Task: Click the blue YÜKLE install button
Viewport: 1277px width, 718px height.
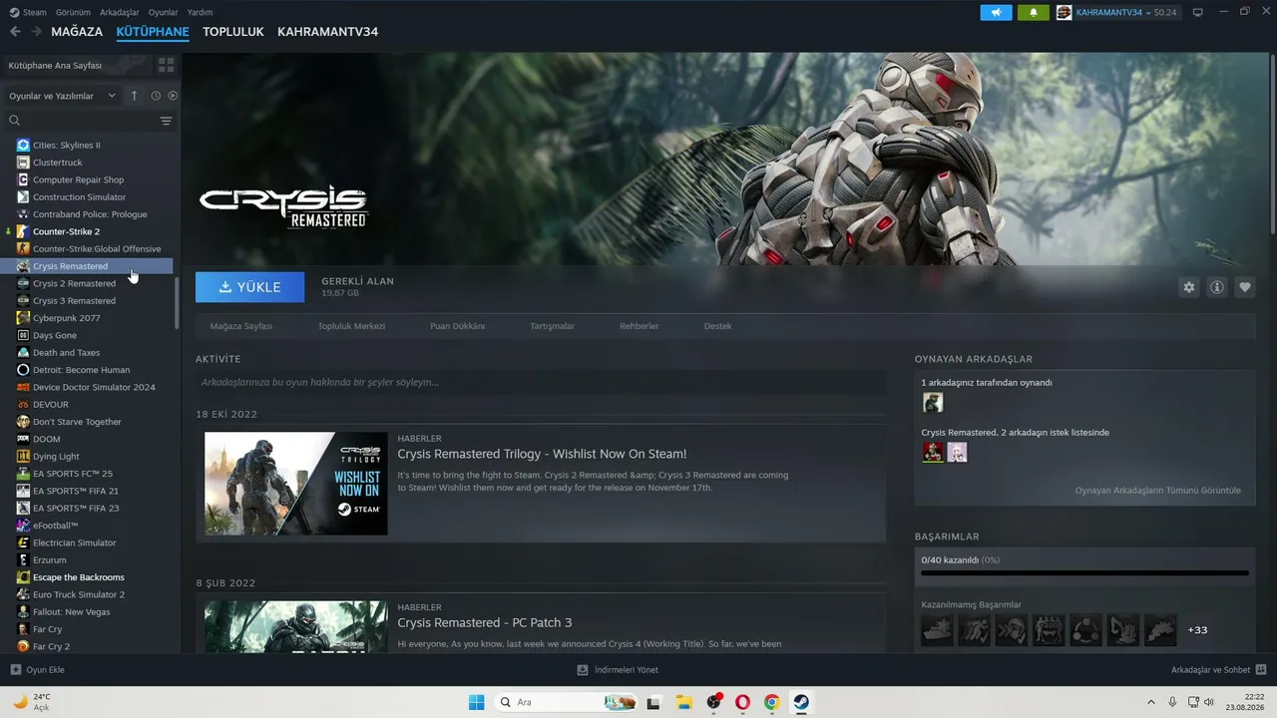Action: click(250, 287)
